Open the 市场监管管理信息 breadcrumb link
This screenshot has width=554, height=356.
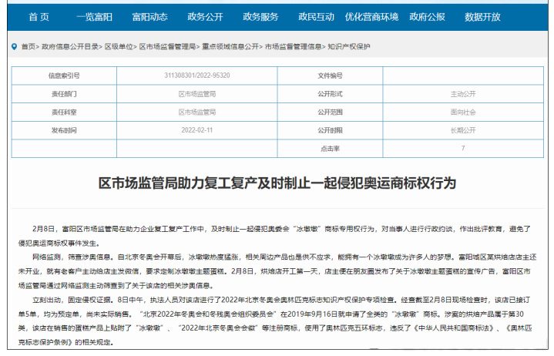point(294,46)
